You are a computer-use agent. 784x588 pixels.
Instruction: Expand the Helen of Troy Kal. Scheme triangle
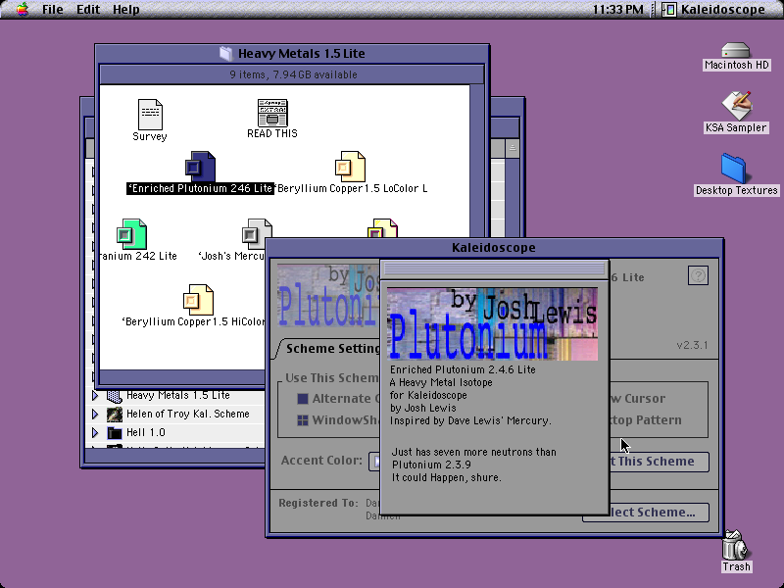(x=95, y=414)
